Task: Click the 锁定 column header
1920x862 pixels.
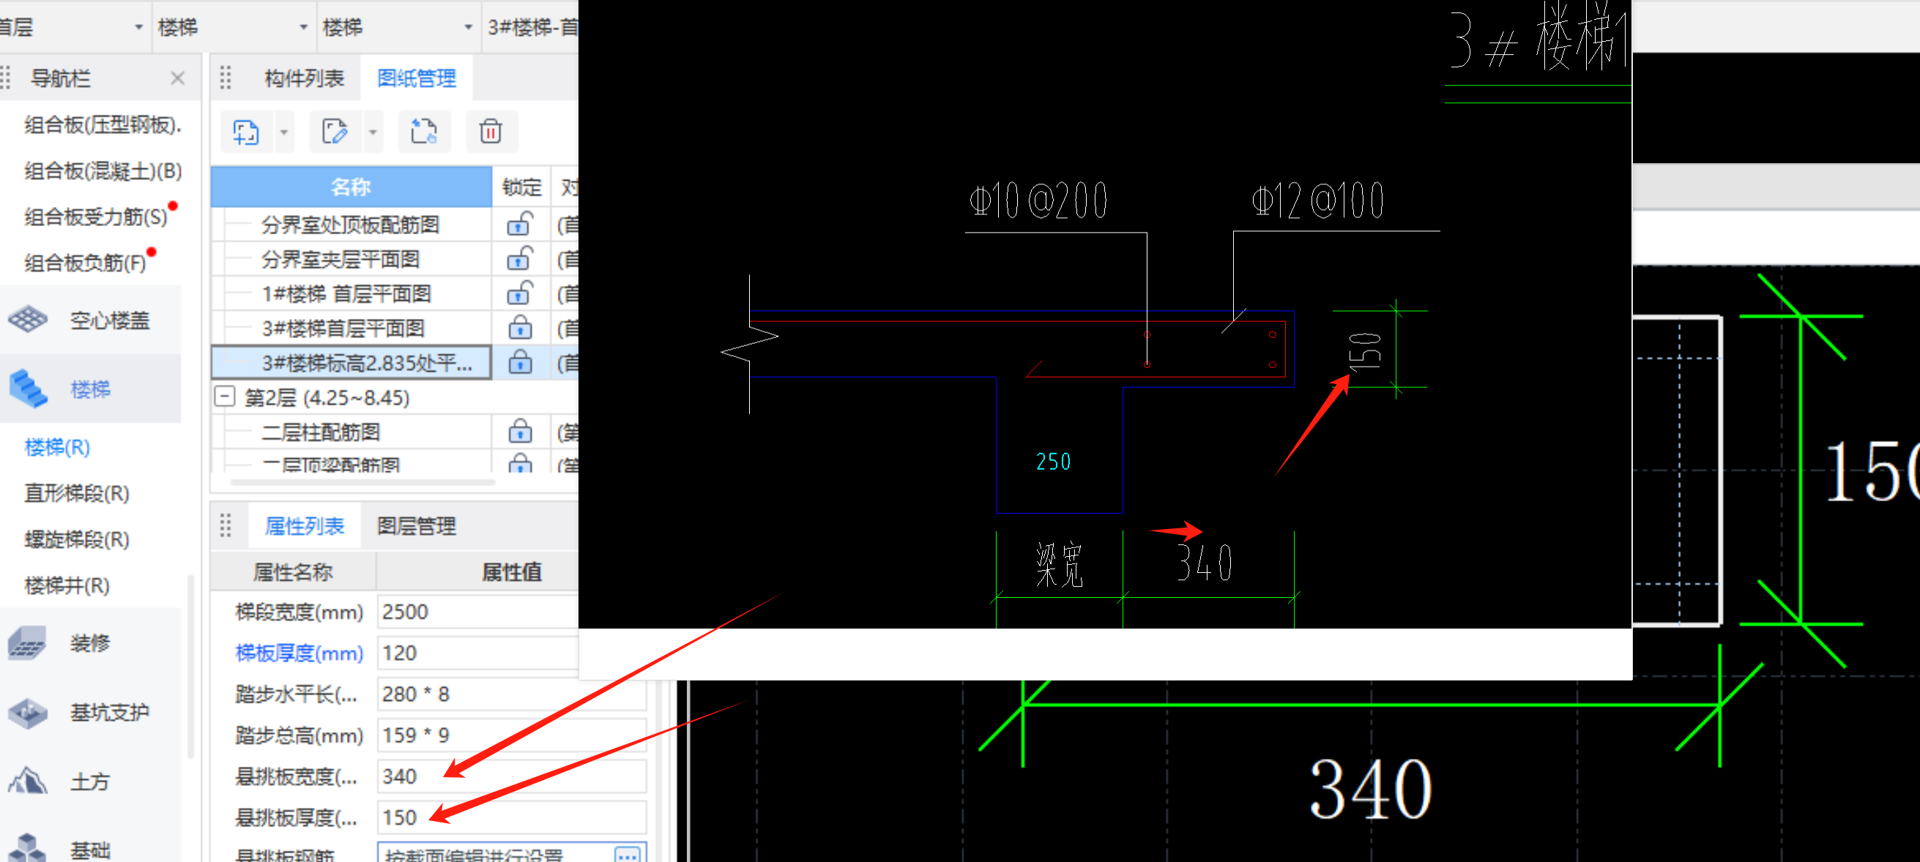Action: [521, 187]
